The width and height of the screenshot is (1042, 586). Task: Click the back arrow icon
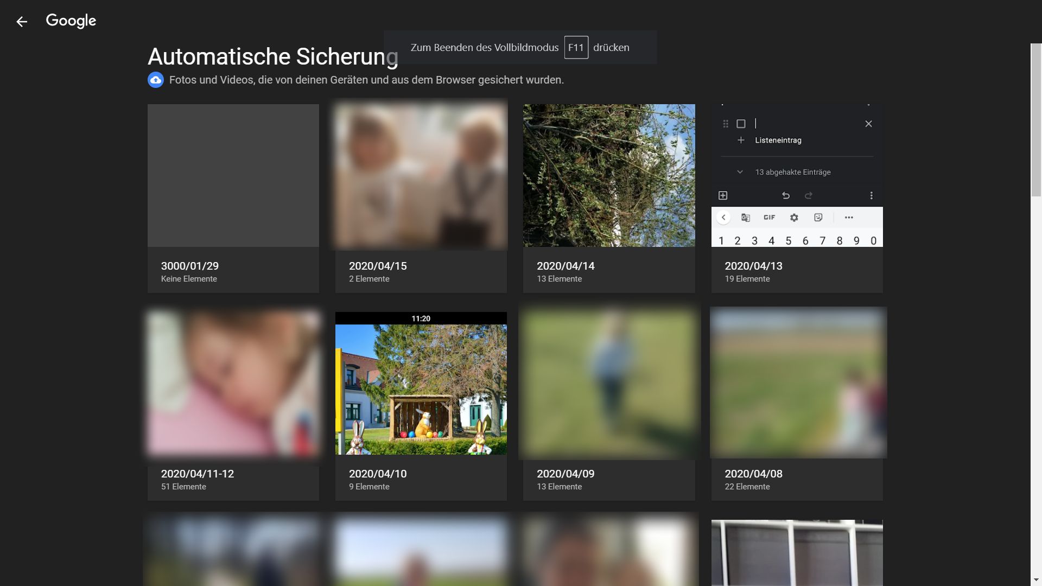coord(22,22)
